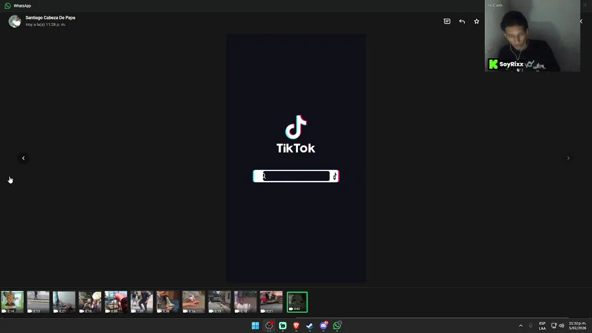The height and width of the screenshot is (333, 592).
Task: Open the Windows Start menu
Action: click(255, 326)
